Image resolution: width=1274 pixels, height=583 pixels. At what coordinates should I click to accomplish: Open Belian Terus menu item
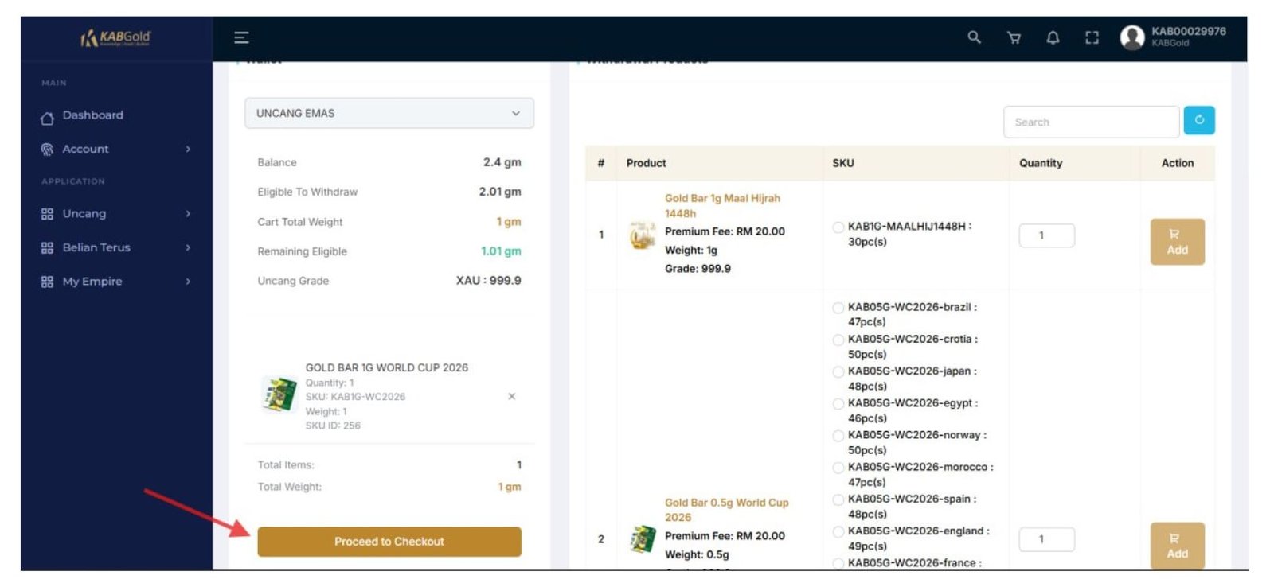point(96,247)
